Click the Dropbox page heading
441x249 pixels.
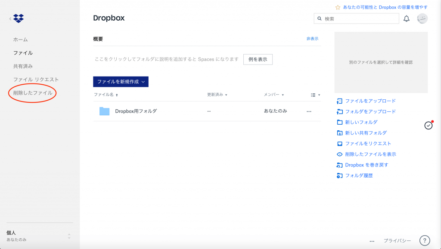tap(109, 18)
